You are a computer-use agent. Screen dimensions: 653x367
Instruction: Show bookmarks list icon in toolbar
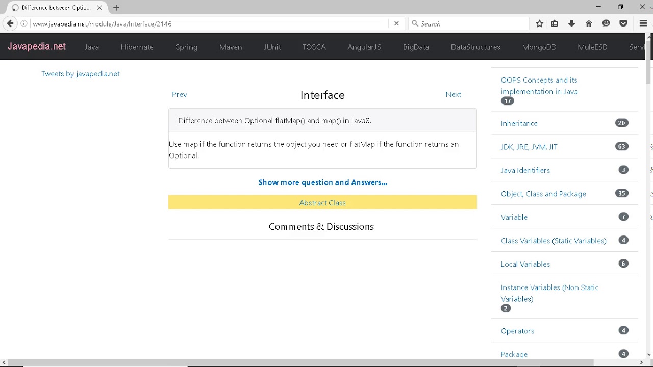click(x=555, y=23)
